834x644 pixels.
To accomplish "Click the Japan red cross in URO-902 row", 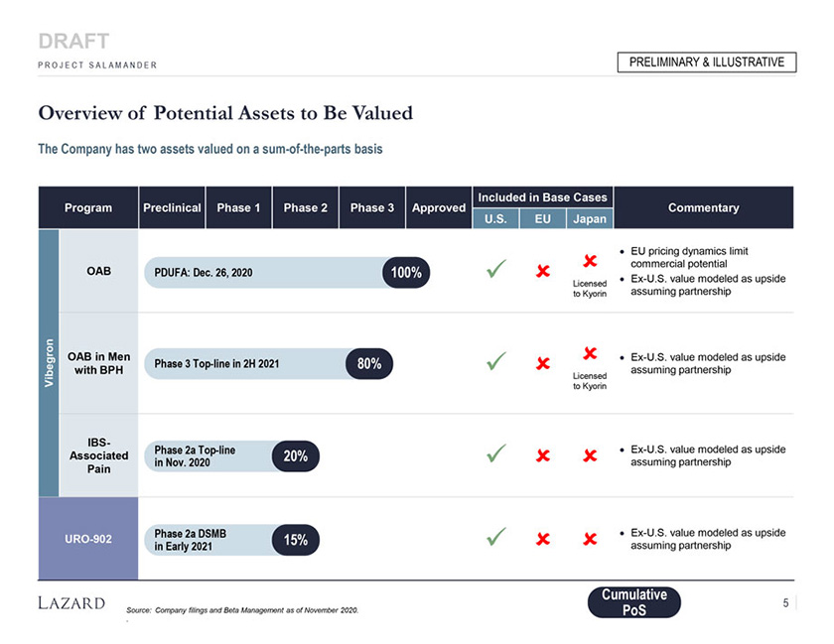I will 589,539.
